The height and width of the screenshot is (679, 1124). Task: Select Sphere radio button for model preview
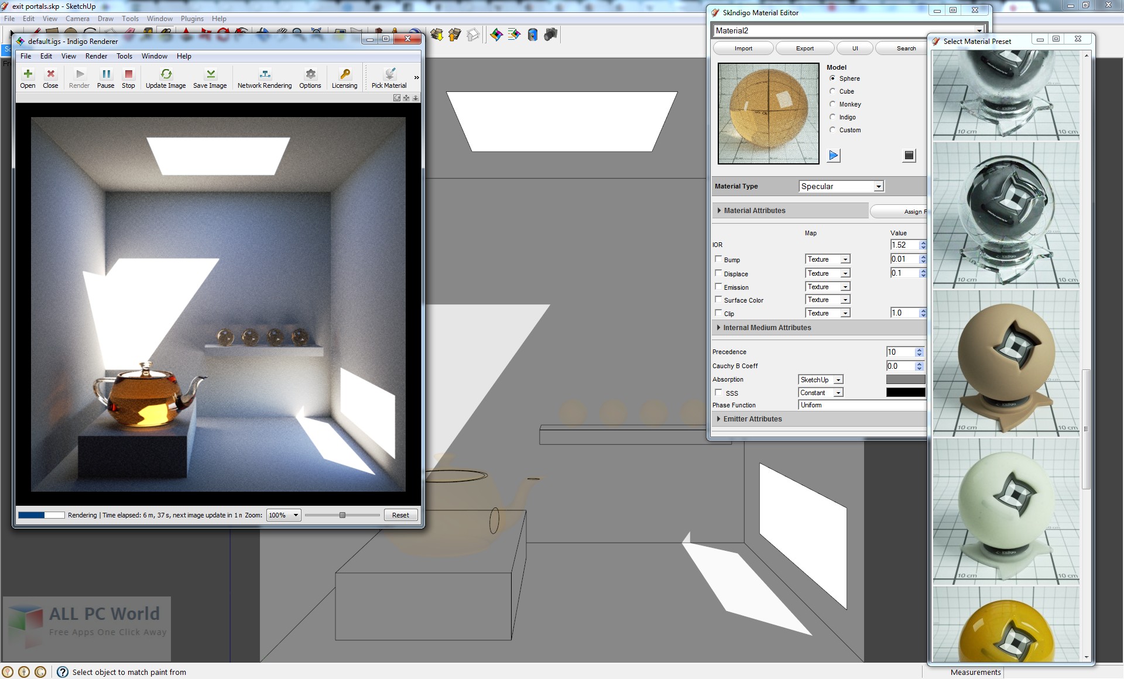832,78
